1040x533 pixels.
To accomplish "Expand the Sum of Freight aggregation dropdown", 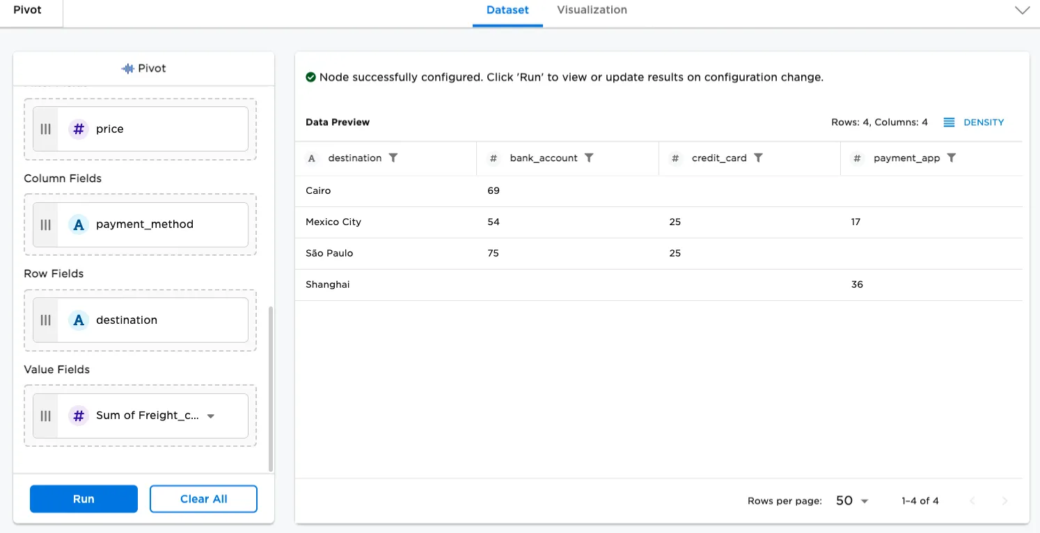I will [211, 416].
